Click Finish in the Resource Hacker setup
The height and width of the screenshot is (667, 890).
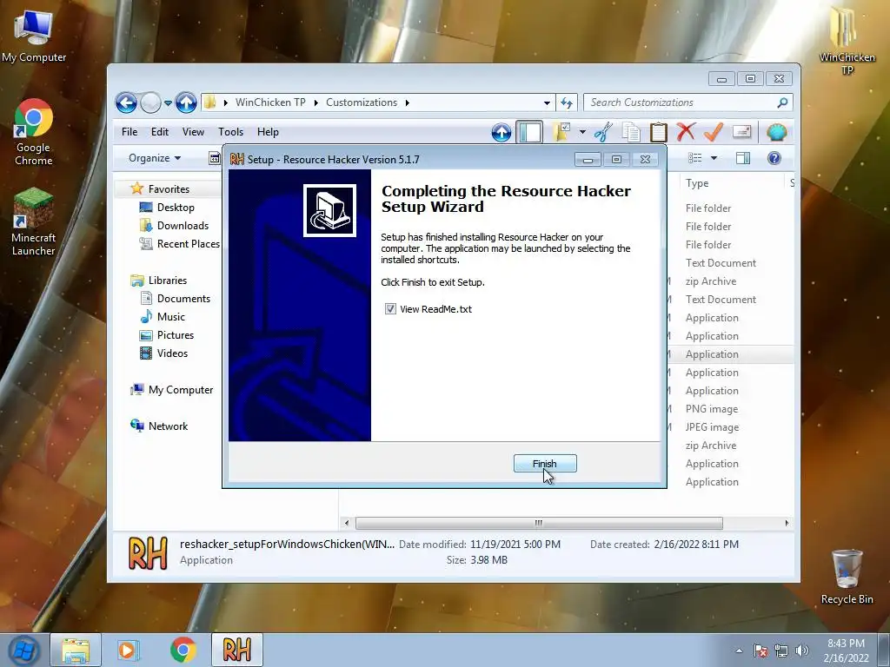pyautogui.click(x=545, y=464)
